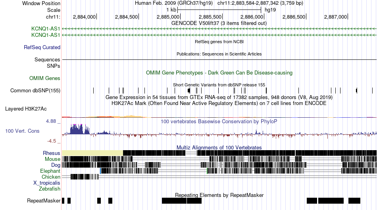This screenshot has height=210, width=377.
Task: Open the RefSeq Curated track label
Action: pyautogui.click(x=42, y=47)
